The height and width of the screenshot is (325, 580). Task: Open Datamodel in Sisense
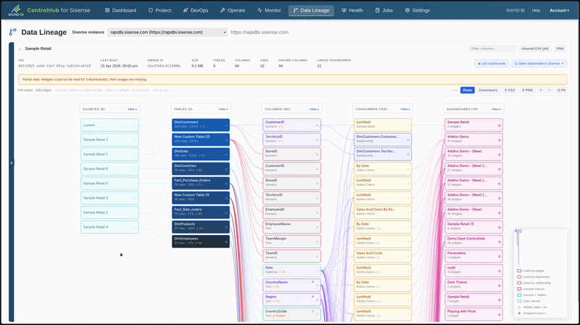point(539,63)
